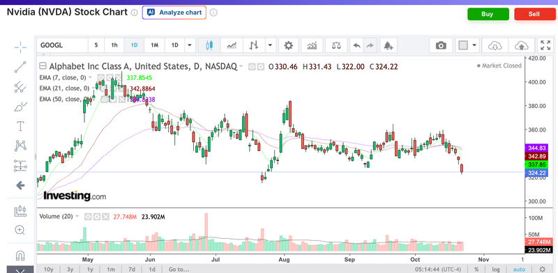The image size is (558, 273).
Task: Select the long position prediction tool
Action: pos(20,165)
